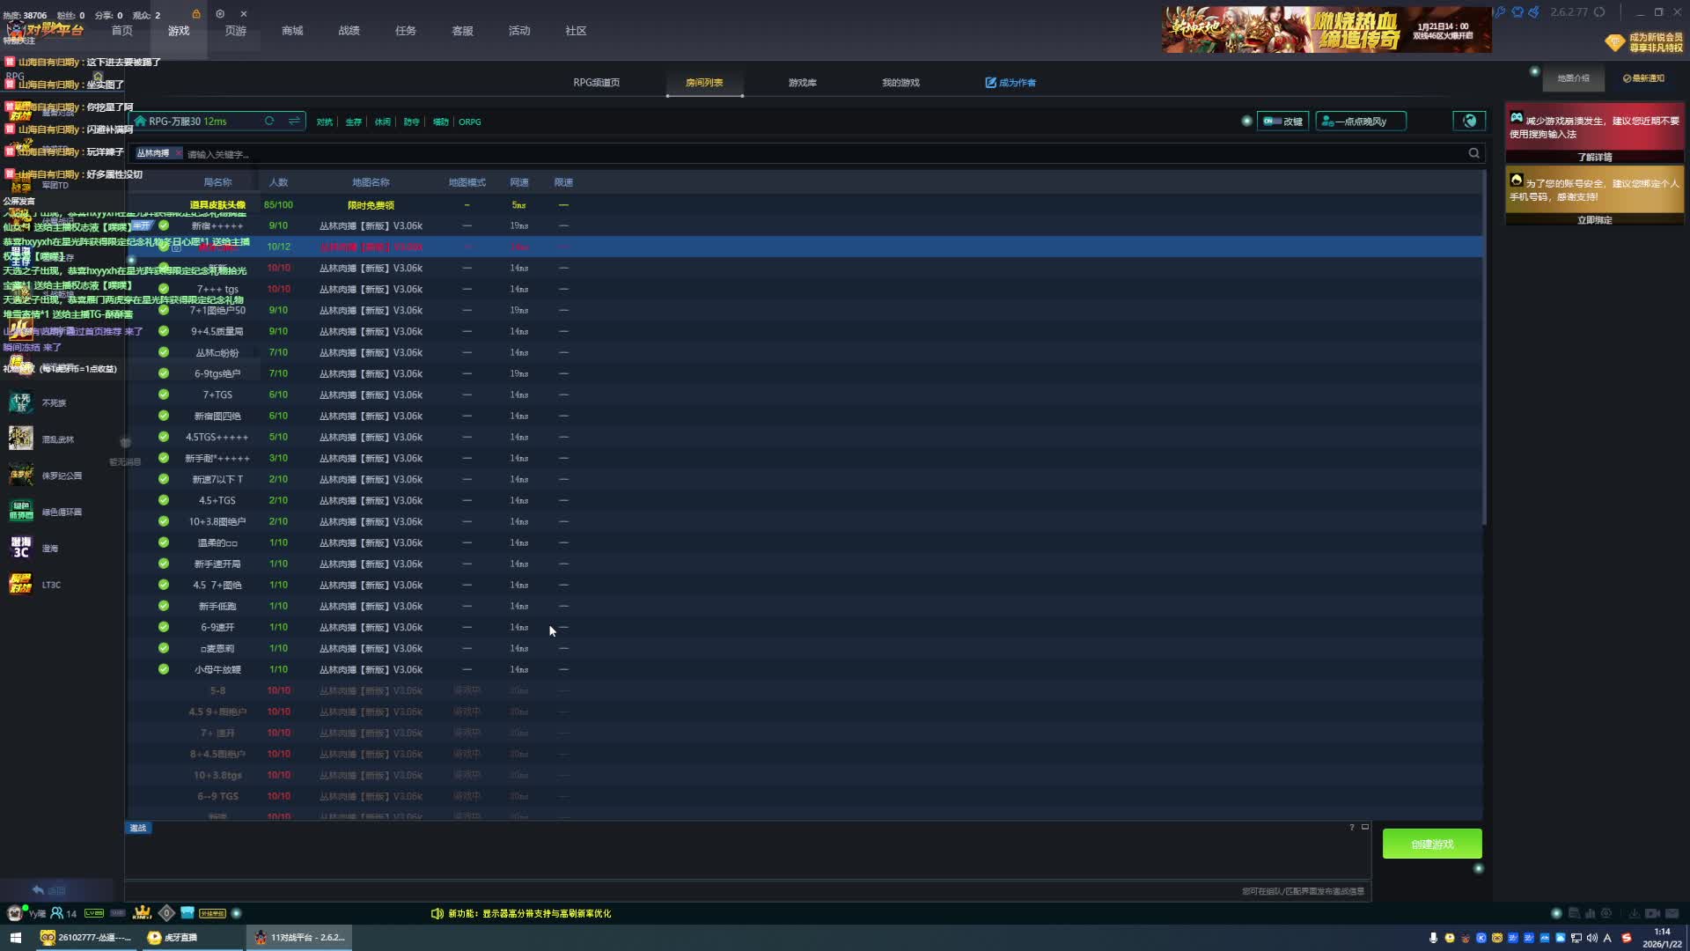Select the 7+TGS room checkmark
The height and width of the screenshot is (951, 1690).
click(164, 394)
